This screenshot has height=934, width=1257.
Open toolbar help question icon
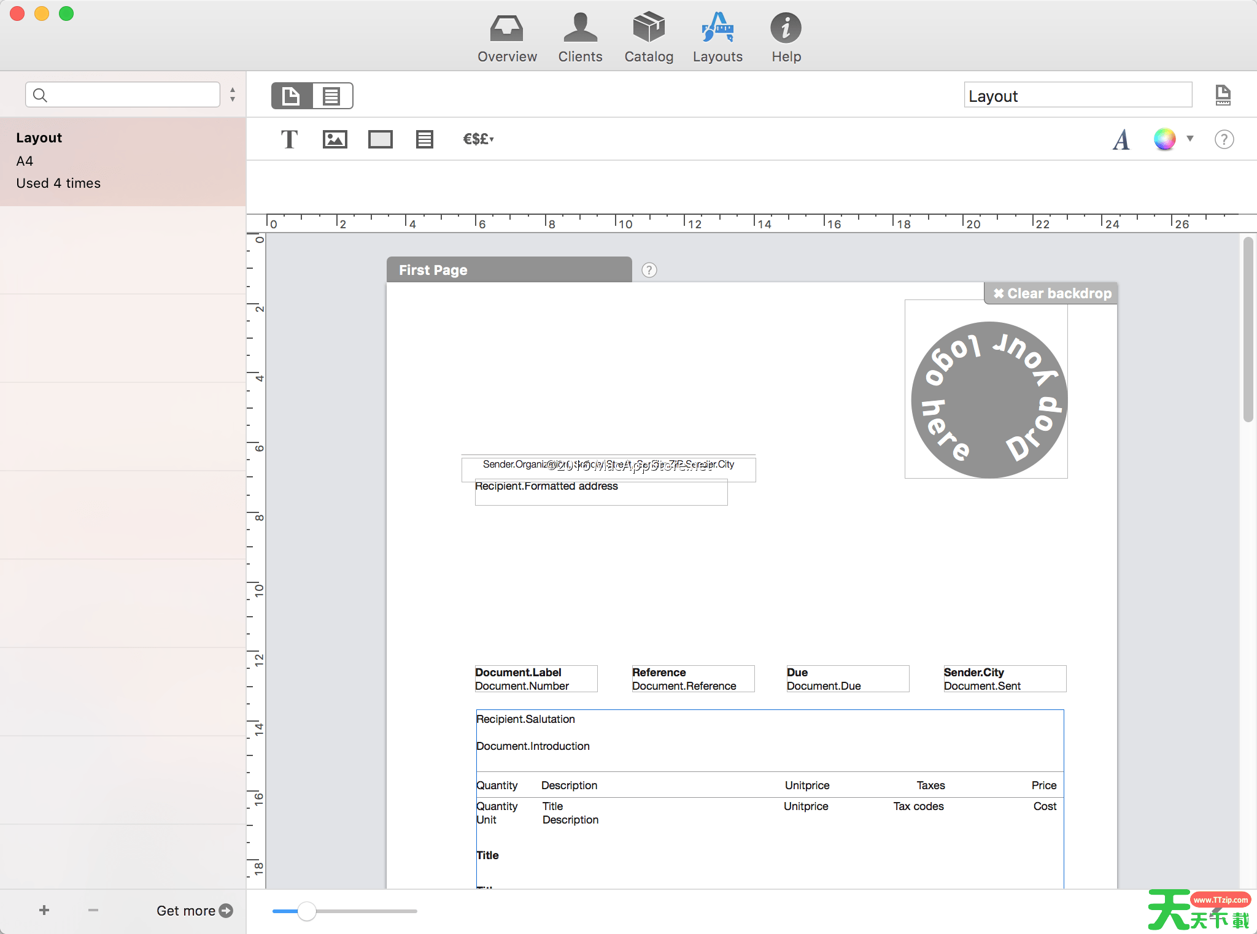pyautogui.click(x=1224, y=139)
